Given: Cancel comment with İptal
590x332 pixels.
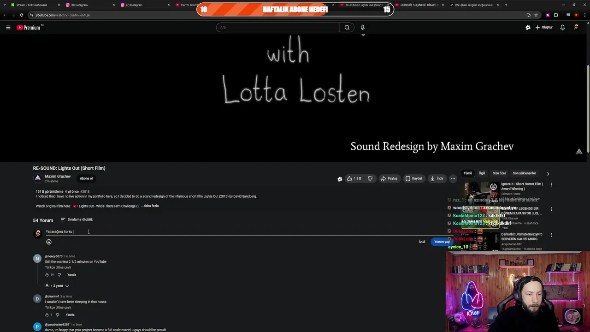Looking at the screenshot, I should [x=422, y=242].
